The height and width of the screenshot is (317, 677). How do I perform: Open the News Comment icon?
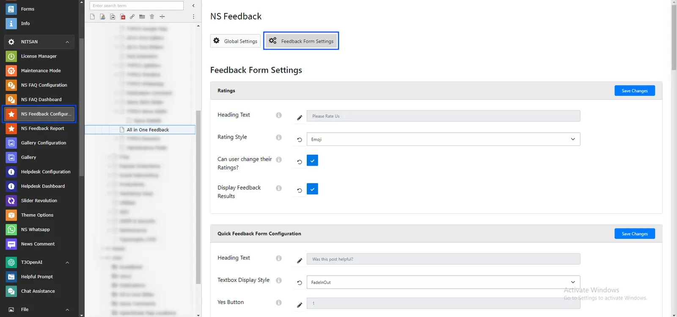11,244
